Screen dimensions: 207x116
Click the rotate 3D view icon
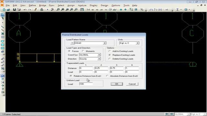tap(110, 10)
